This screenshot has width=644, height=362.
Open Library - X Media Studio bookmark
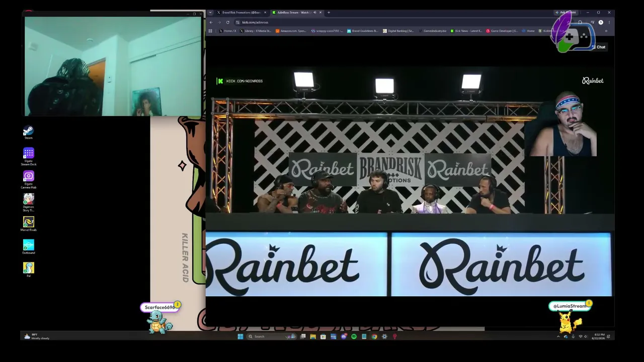click(x=255, y=31)
